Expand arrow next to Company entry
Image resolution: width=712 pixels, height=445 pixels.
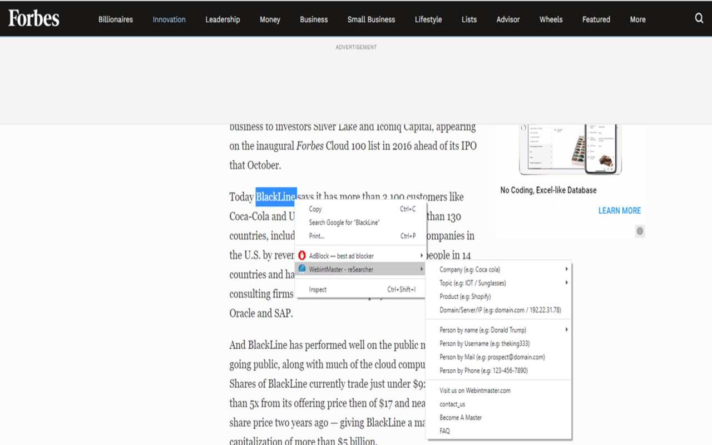(x=567, y=269)
